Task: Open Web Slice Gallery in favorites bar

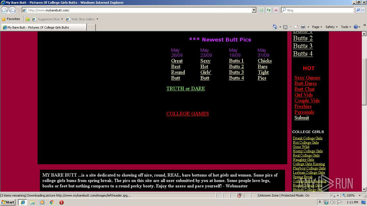Action: (82, 19)
